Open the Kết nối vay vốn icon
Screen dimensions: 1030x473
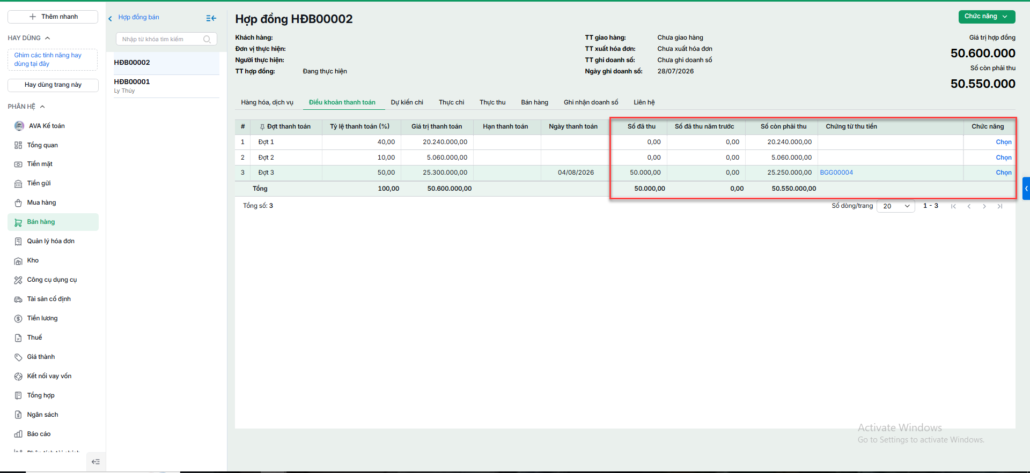tap(18, 377)
